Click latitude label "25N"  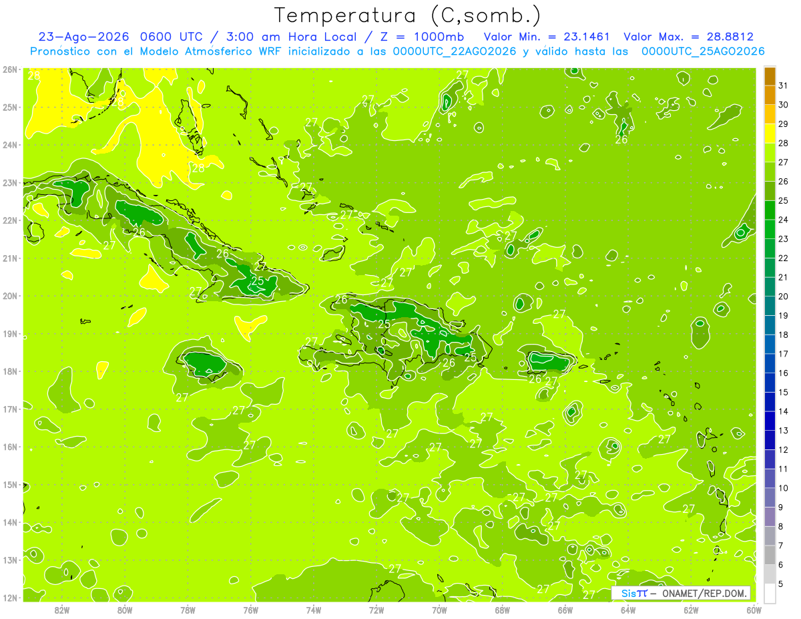pyautogui.click(x=9, y=107)
